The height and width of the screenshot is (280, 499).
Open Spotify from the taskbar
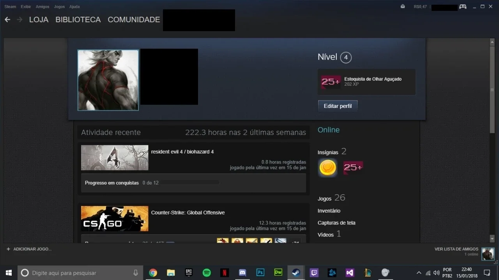[x=207, y=273]
